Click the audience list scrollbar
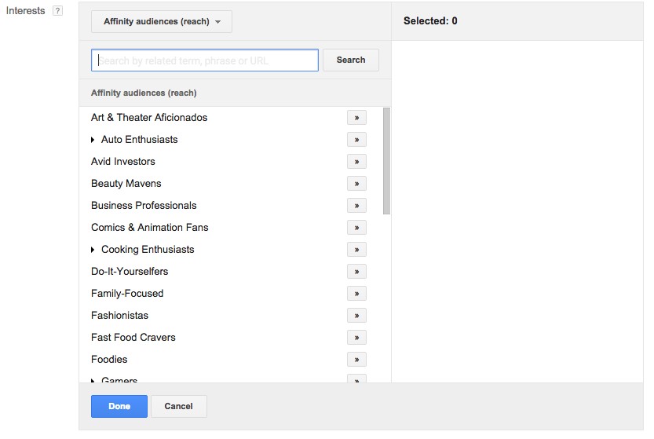654x439 pixels. (386, 161)
